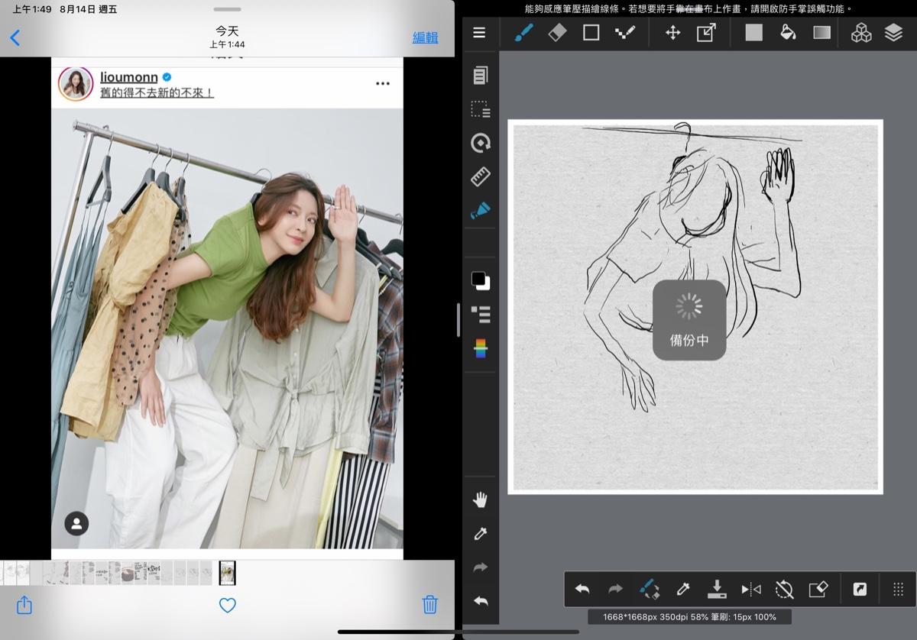Choose the Move tool

click(672, 33)
